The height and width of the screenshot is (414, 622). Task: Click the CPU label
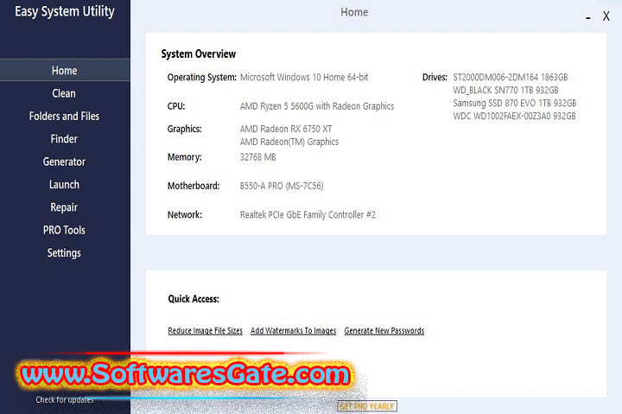tap(176, 106)
